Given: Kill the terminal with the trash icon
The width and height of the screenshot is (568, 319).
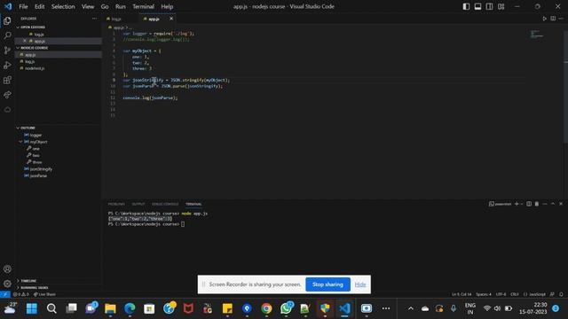Looking at the screenshot, I should point(537,204).
